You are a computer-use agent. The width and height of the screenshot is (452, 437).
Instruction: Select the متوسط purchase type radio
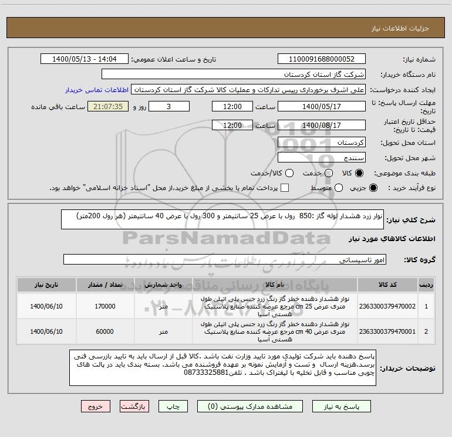click(x=339, y=188)
